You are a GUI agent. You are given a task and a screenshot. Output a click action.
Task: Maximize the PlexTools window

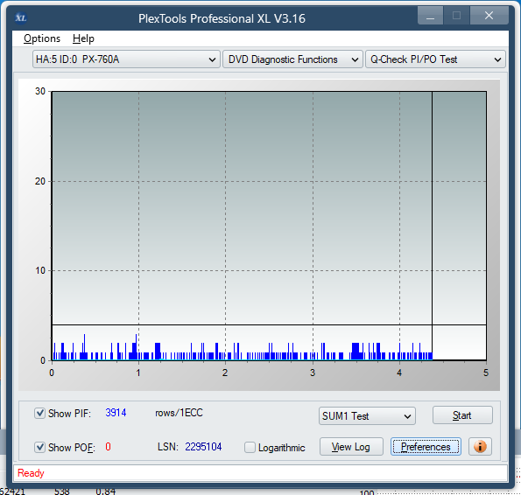456,16
